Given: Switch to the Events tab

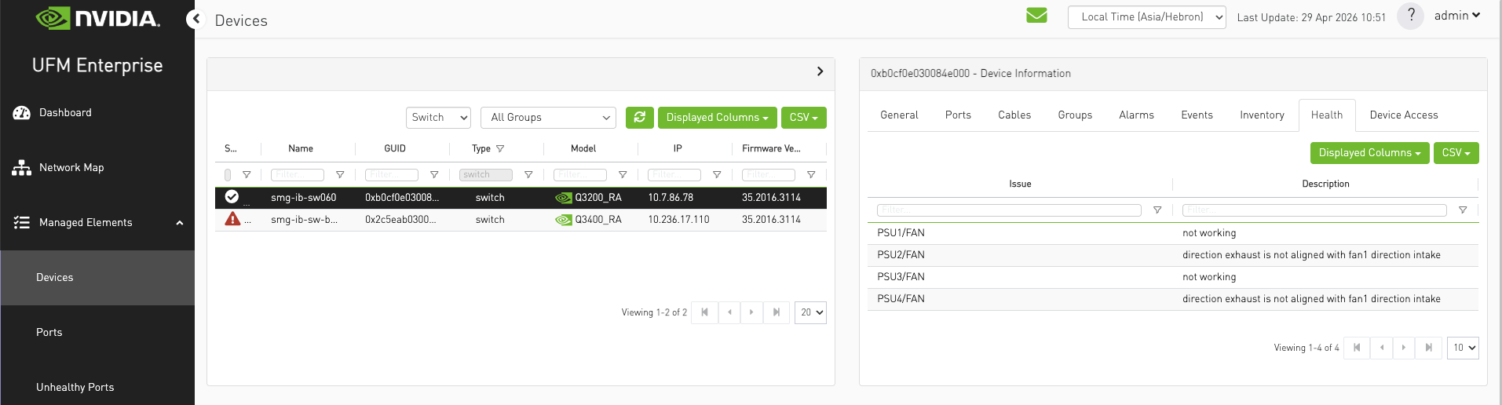Looking at the screenshot, I should (x=1197, y=115).
